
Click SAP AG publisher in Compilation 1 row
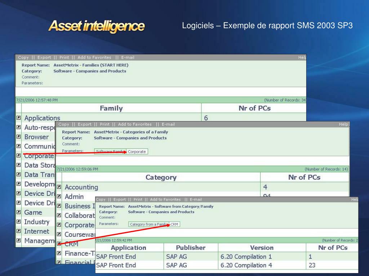pos(177,257)
